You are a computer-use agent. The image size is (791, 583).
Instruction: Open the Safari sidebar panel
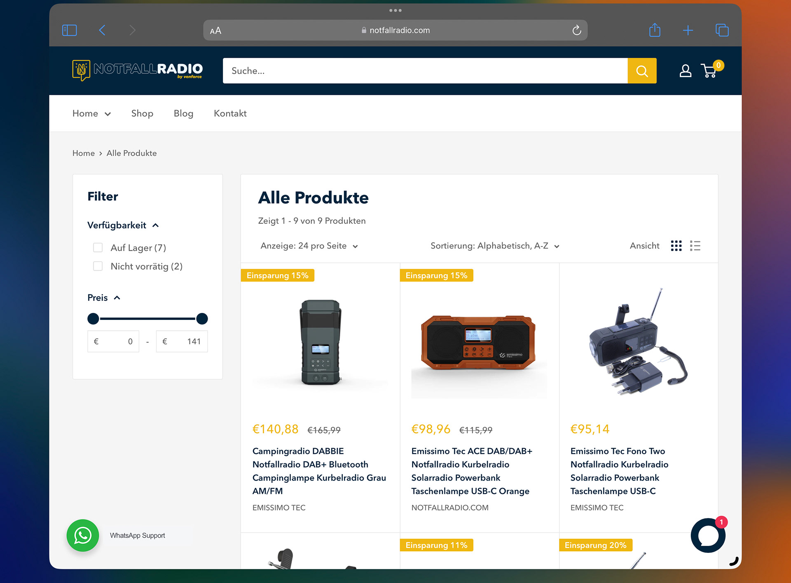[x=70, y=30]
